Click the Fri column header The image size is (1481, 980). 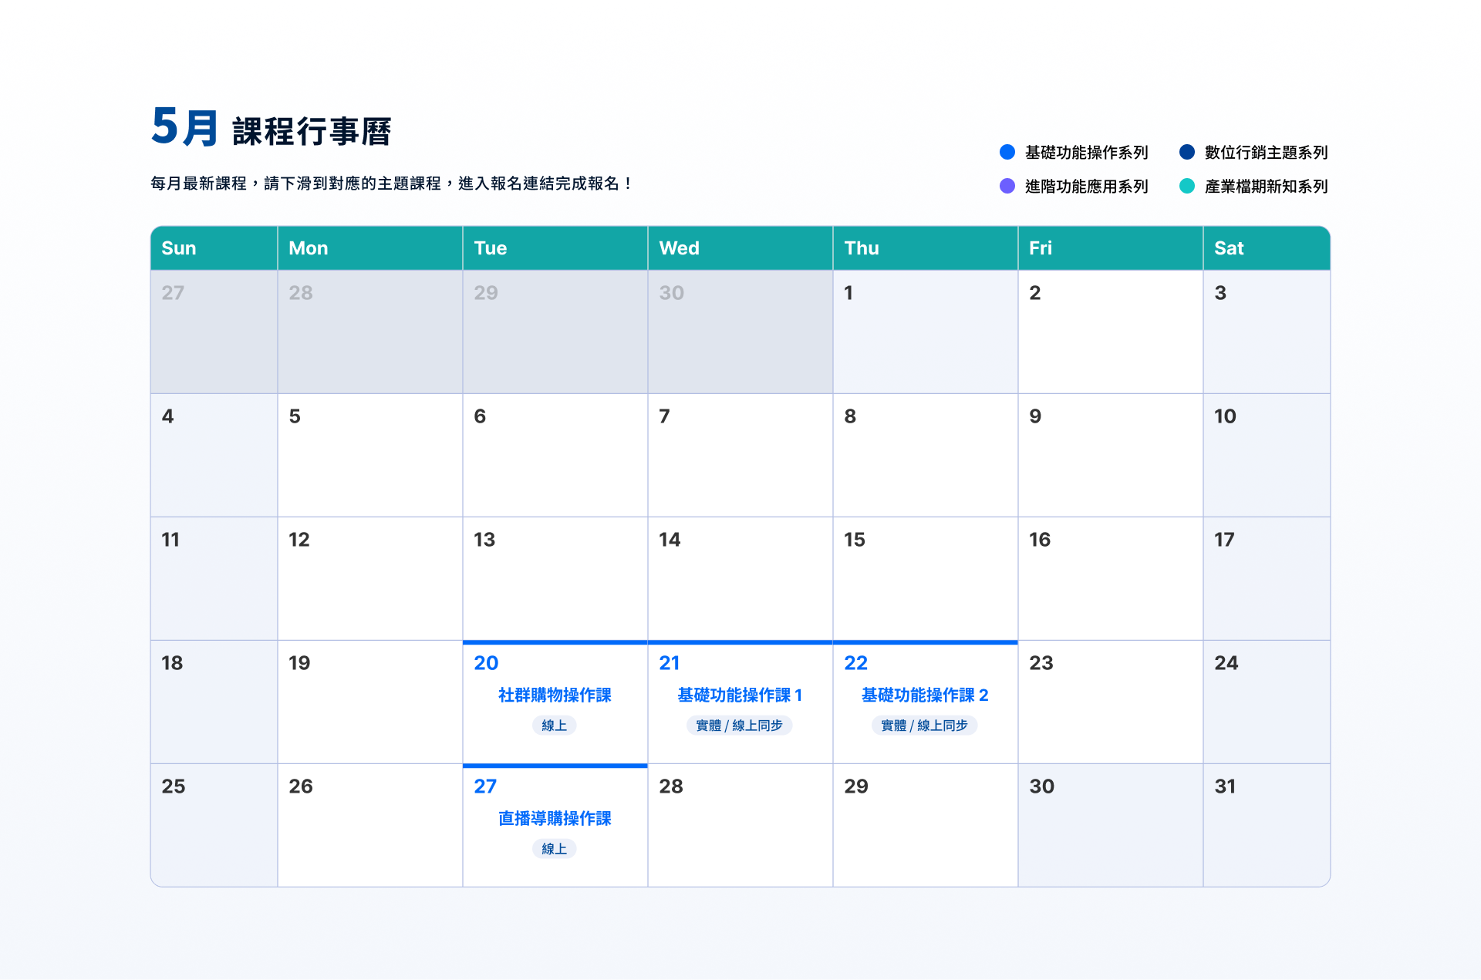pos(1111,248)
